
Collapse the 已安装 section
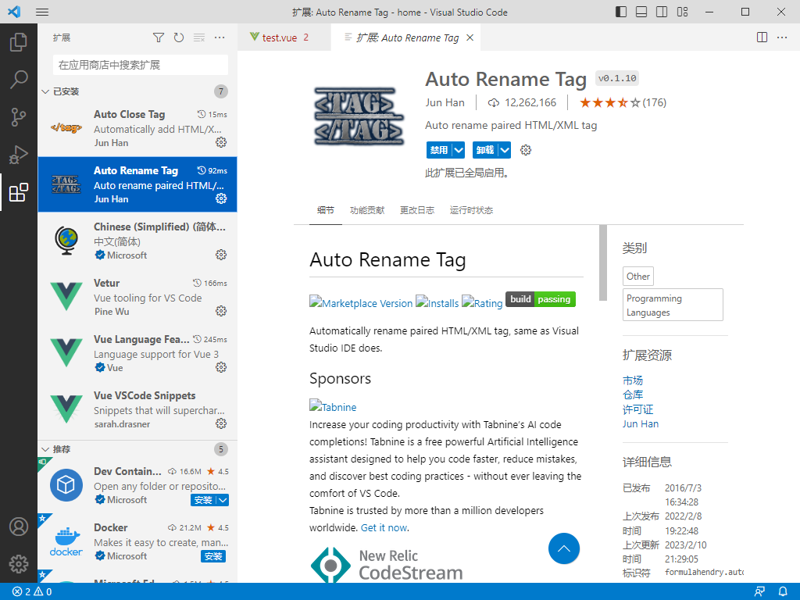[45, 91]
